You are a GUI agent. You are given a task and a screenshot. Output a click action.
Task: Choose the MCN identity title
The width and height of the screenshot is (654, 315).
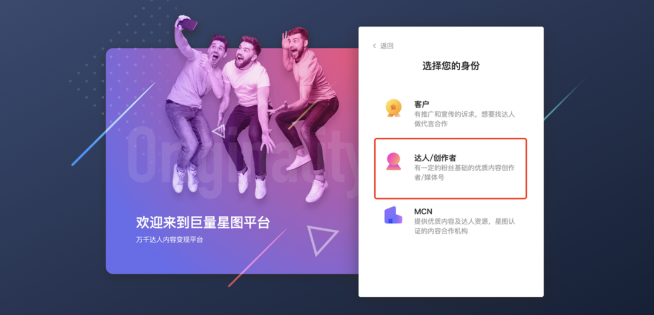pos(423,211)
